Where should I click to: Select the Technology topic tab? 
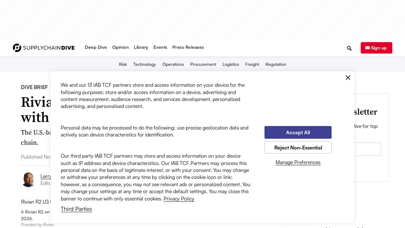pos(144,64)
